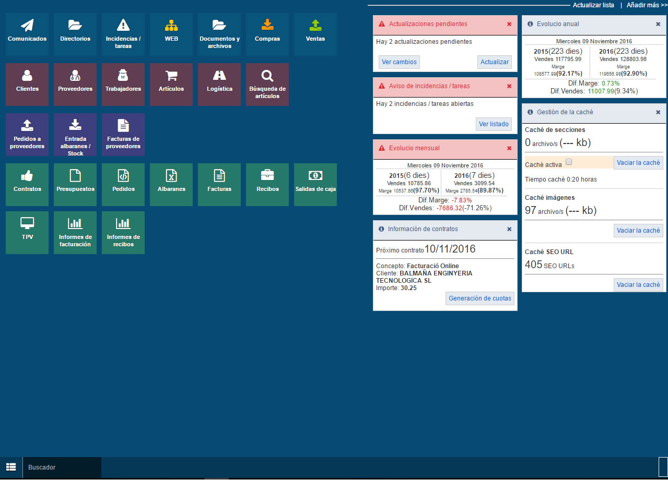The image size is (668, 480).
Task: Click the Ver cambios button
Action: [x=399, y=62]
